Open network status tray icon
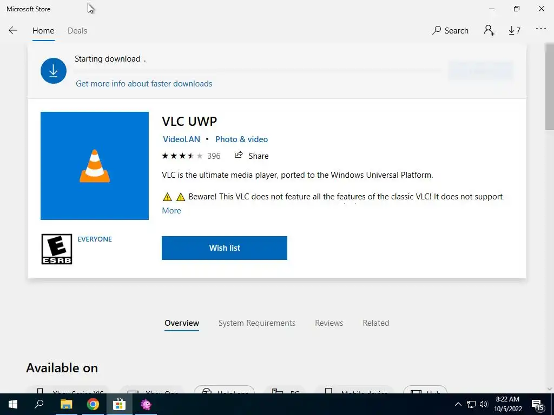This screenshot has height=415, width=554. (x=471, y=404)
